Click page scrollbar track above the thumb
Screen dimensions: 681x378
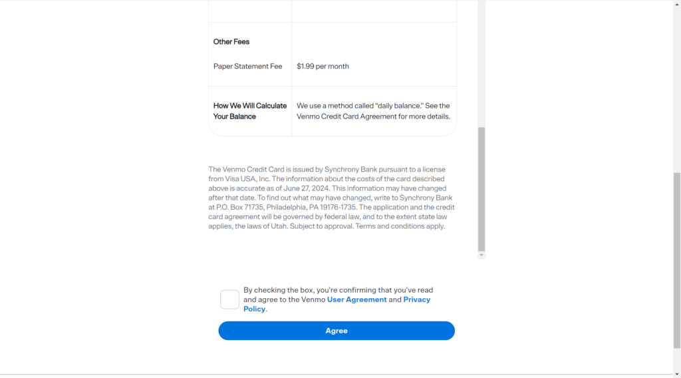click(676, 89)
